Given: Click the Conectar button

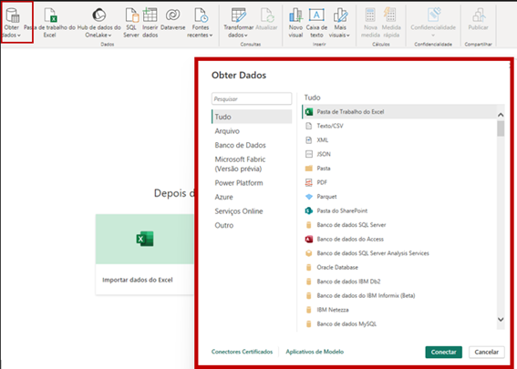Looking at the screenshot, I should click(x=443, y=352).
